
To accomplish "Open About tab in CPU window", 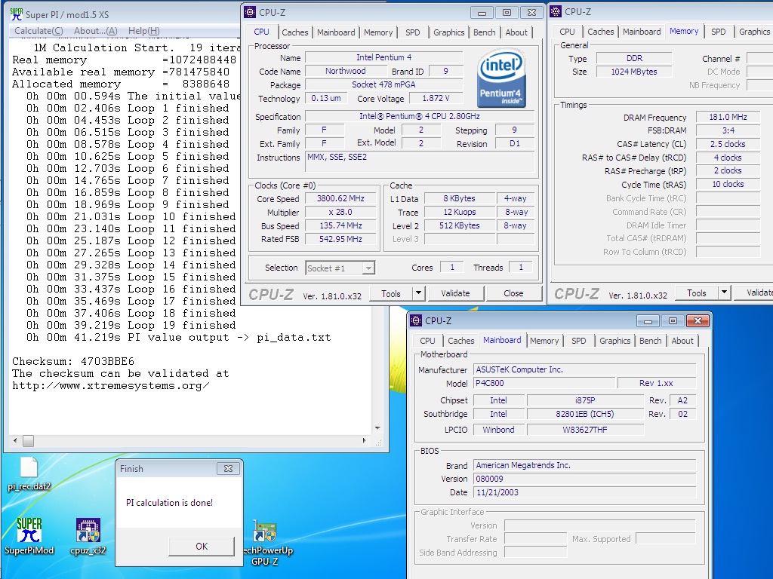I will pos(516,32).
